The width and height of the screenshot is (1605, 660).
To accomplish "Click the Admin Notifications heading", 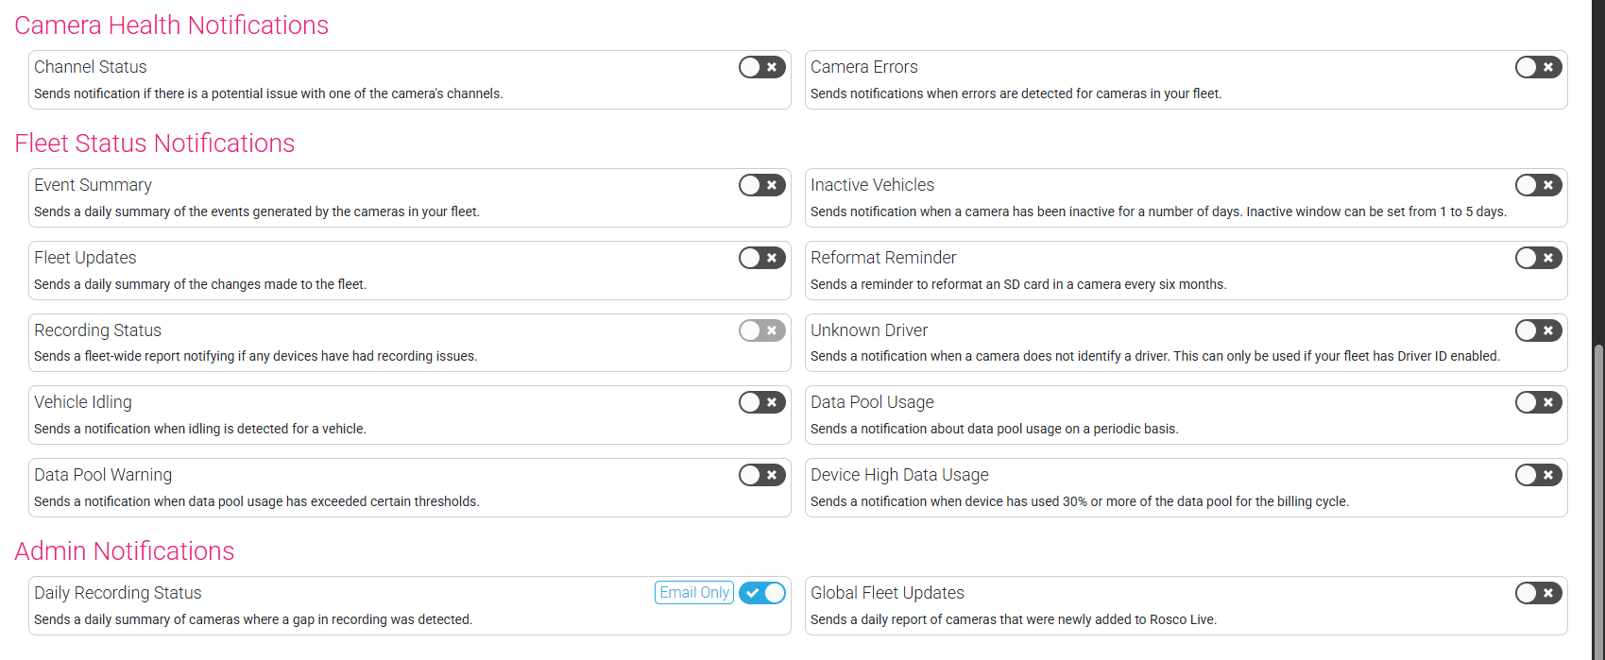I will point(125,551).
